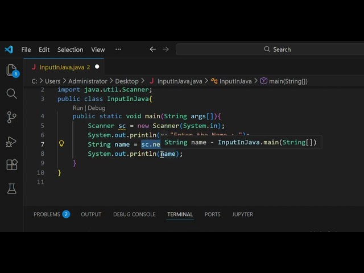Click the lightbulb quick fix icon
Image resolution: width=364 pixels, height=273 pixels.
61,144
